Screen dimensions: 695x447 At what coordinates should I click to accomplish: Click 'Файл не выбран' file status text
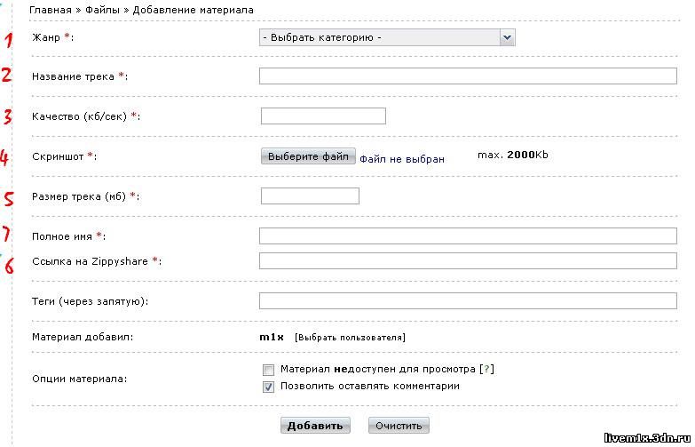pos(401,159)
